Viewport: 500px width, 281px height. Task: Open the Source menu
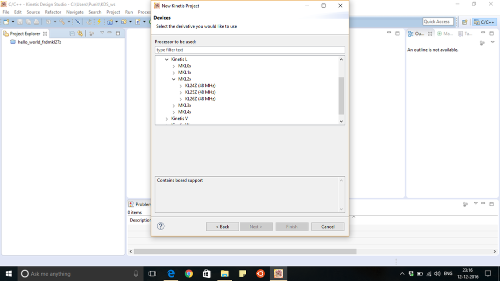(x=33, y=12)
